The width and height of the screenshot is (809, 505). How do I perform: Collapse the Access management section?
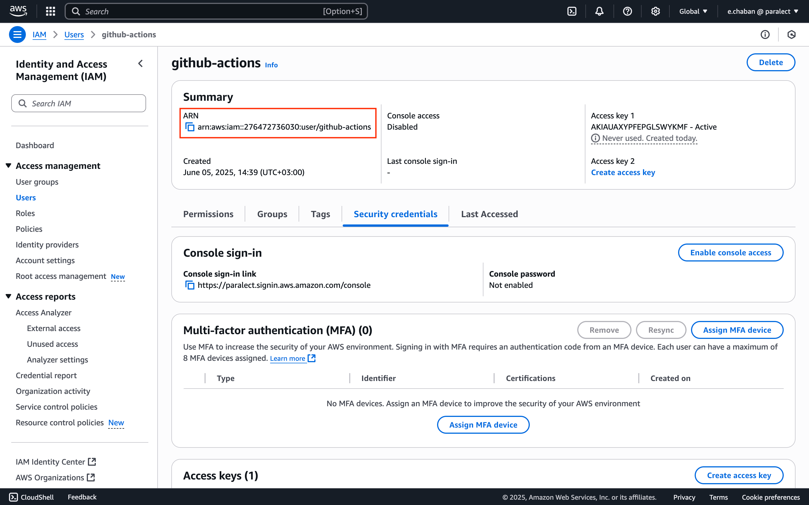(x=9, y=166)
